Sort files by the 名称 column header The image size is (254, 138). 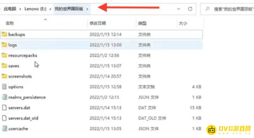10,23
